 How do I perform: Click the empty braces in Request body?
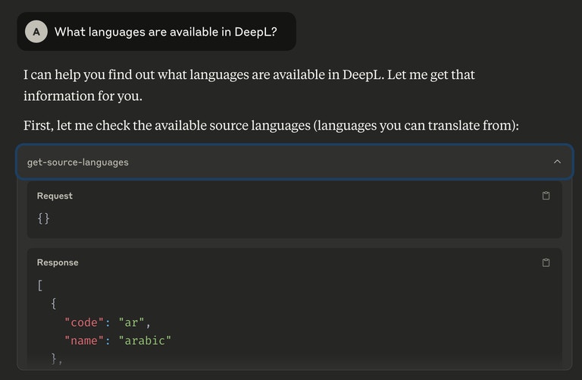coord(43,218)
